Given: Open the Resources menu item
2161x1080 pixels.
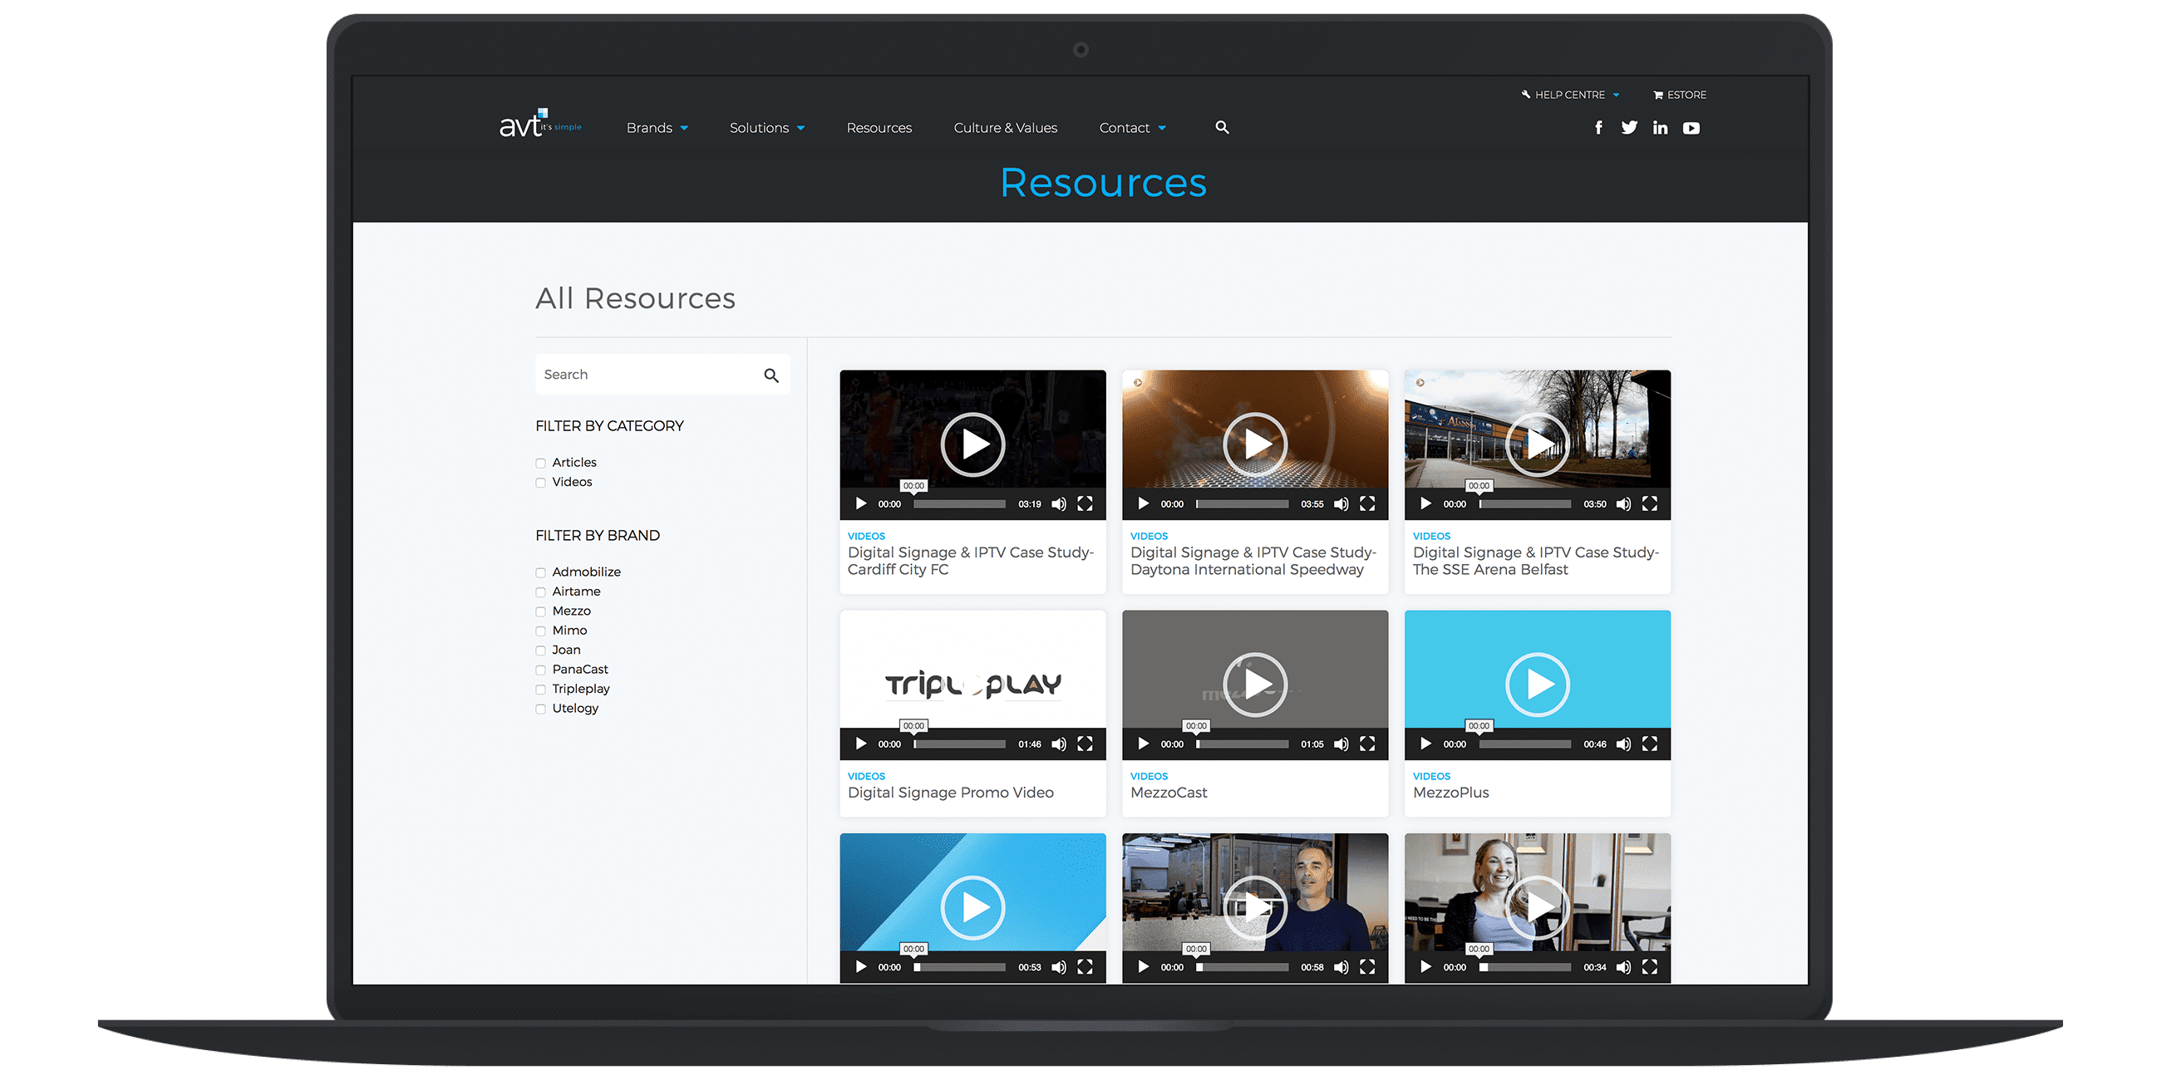Looking at the screenshot, I should pyautogui.click(x=879, y=127).
